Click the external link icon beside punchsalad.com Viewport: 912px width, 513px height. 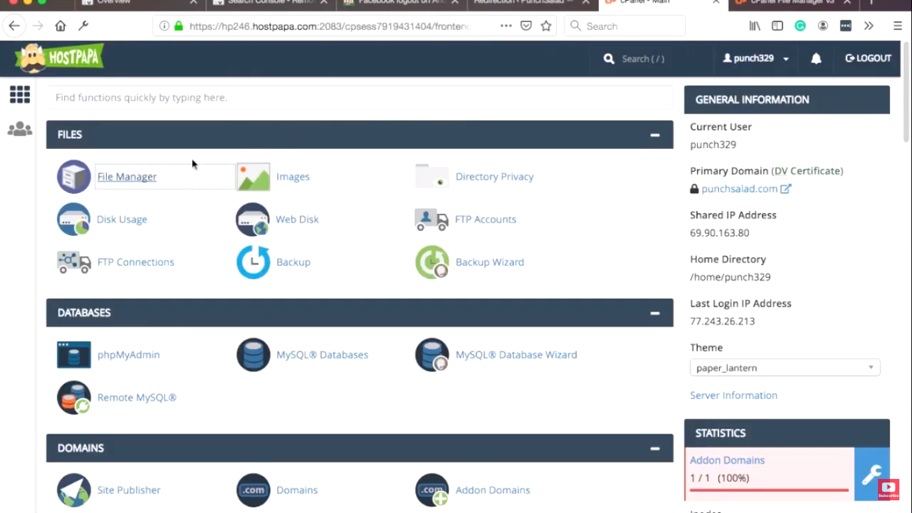pyautogui.click(x=786, y=189)
